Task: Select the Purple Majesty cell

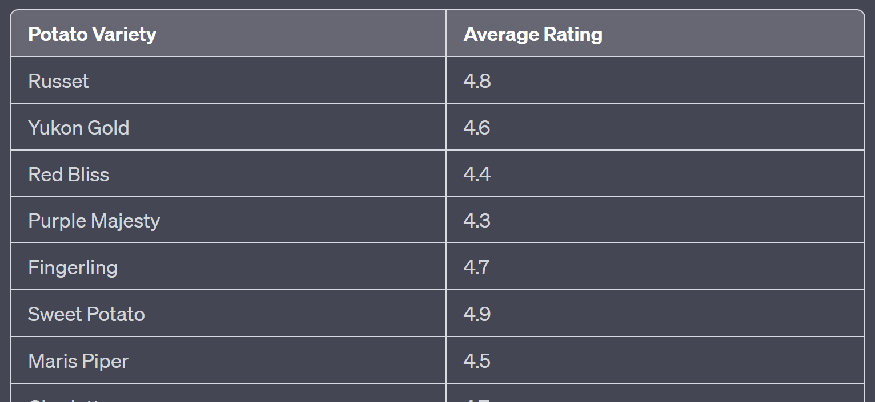Action: click(94, 221)
